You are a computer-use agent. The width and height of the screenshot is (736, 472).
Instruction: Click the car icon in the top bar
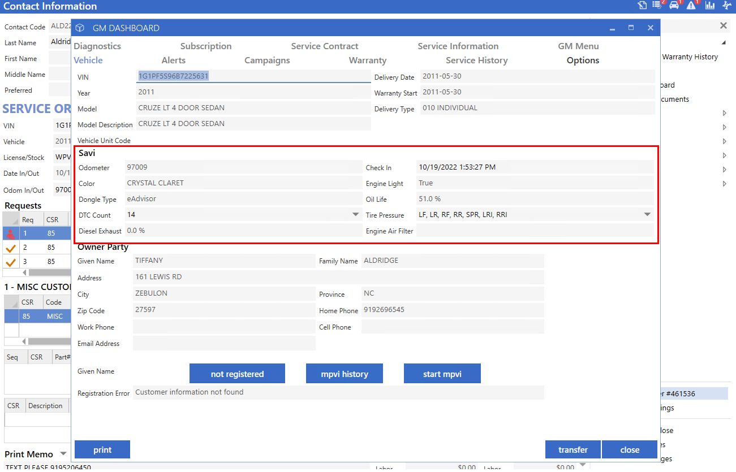pos(674,5)
